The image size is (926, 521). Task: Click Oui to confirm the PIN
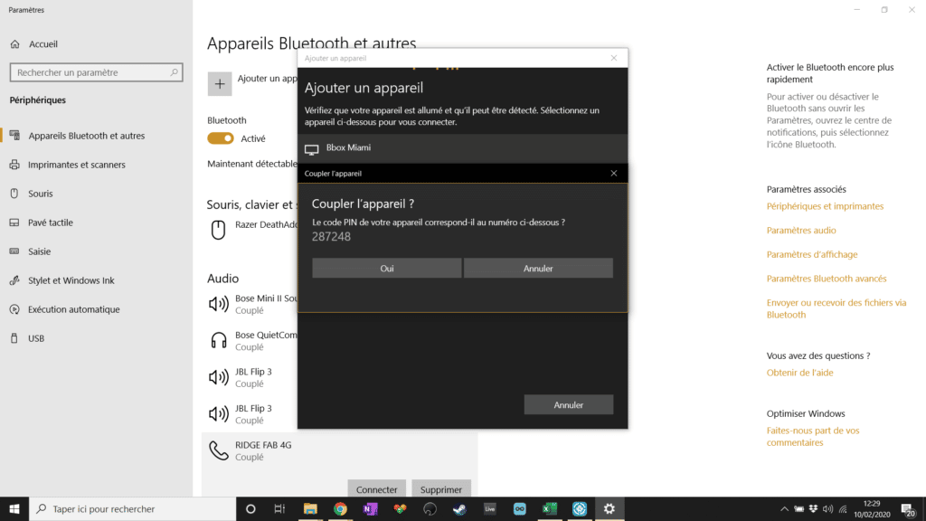coord(387,269)
